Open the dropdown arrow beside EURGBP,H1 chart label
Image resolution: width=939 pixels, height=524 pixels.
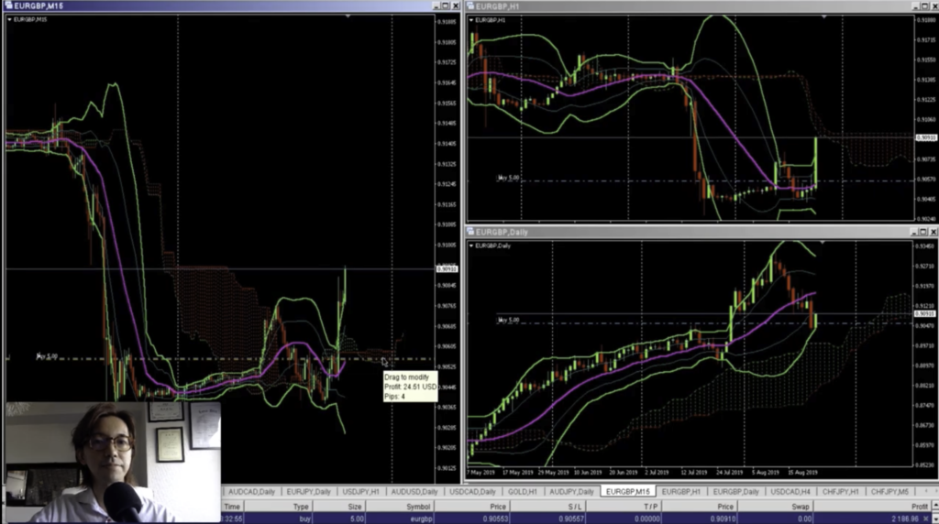click(472, 20)
